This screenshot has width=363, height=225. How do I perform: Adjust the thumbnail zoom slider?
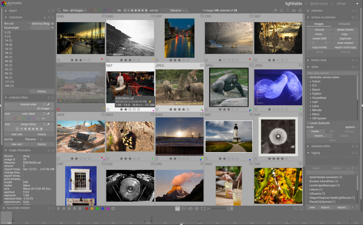tap(217, 209)
